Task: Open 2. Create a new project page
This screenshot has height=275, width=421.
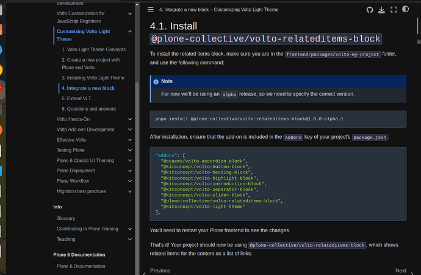Action: [91, 64]
